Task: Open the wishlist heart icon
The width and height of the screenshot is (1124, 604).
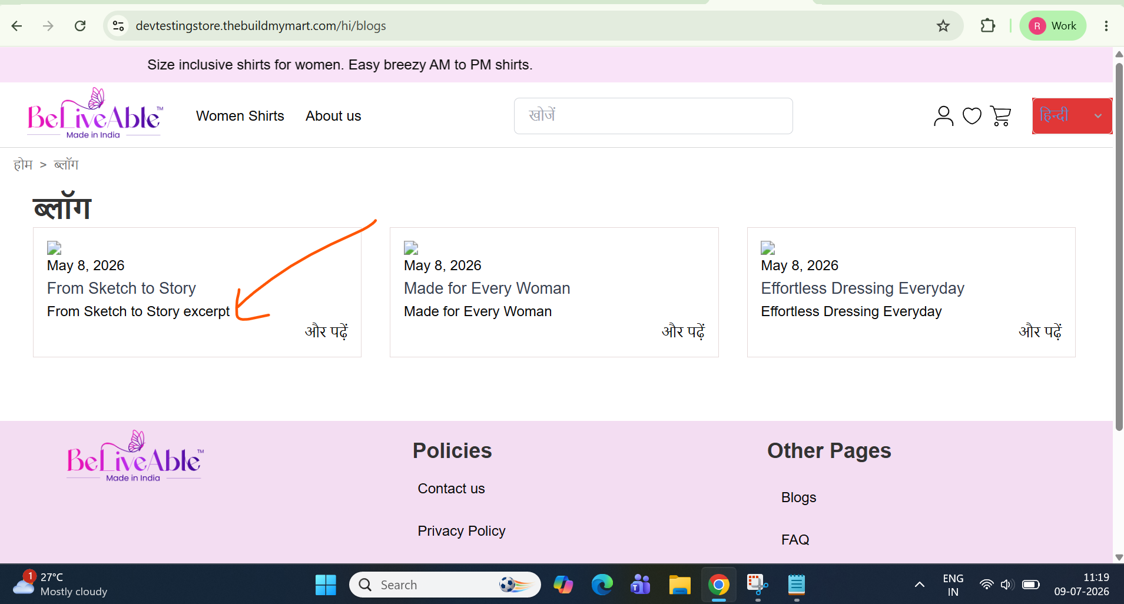Action: tap(972, 116)
